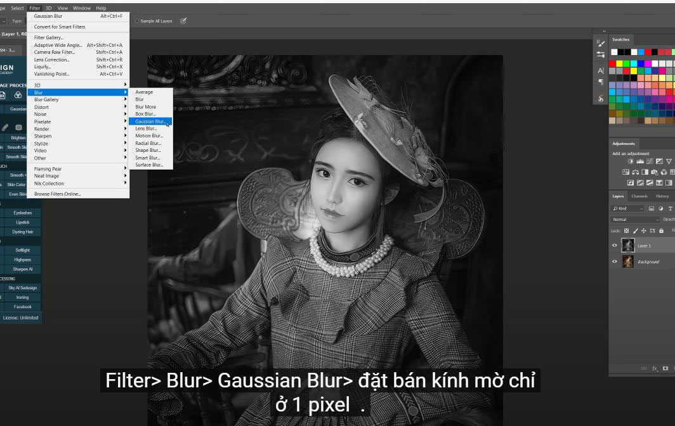Screen dimensions: 675x426
Task: Hide Layer 1 visibility eye
Action: [x=615, y=246]
